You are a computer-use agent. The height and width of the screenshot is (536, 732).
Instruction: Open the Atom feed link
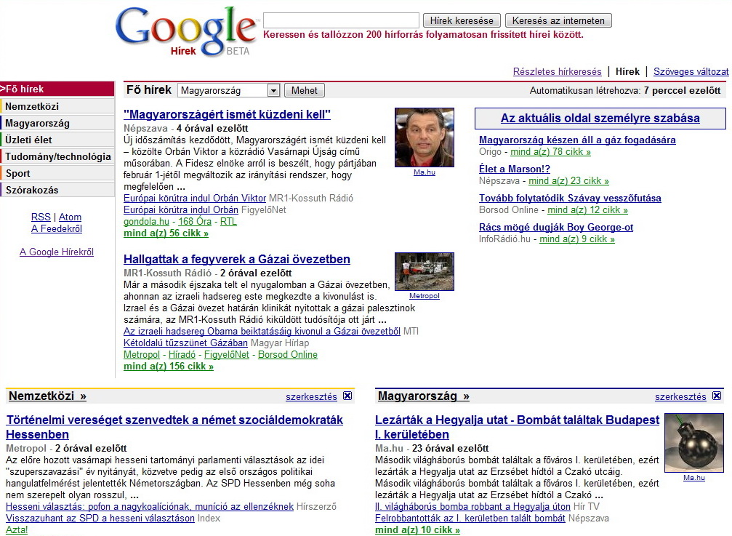point(70,217)
